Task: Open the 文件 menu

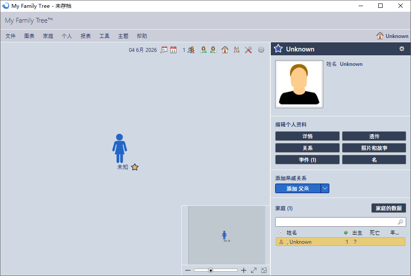Action: tap(10, 36)
